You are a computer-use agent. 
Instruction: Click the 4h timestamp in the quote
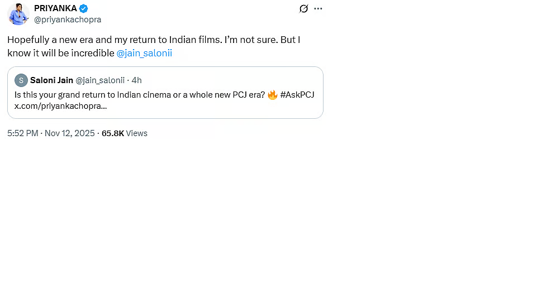coord(137,80)
